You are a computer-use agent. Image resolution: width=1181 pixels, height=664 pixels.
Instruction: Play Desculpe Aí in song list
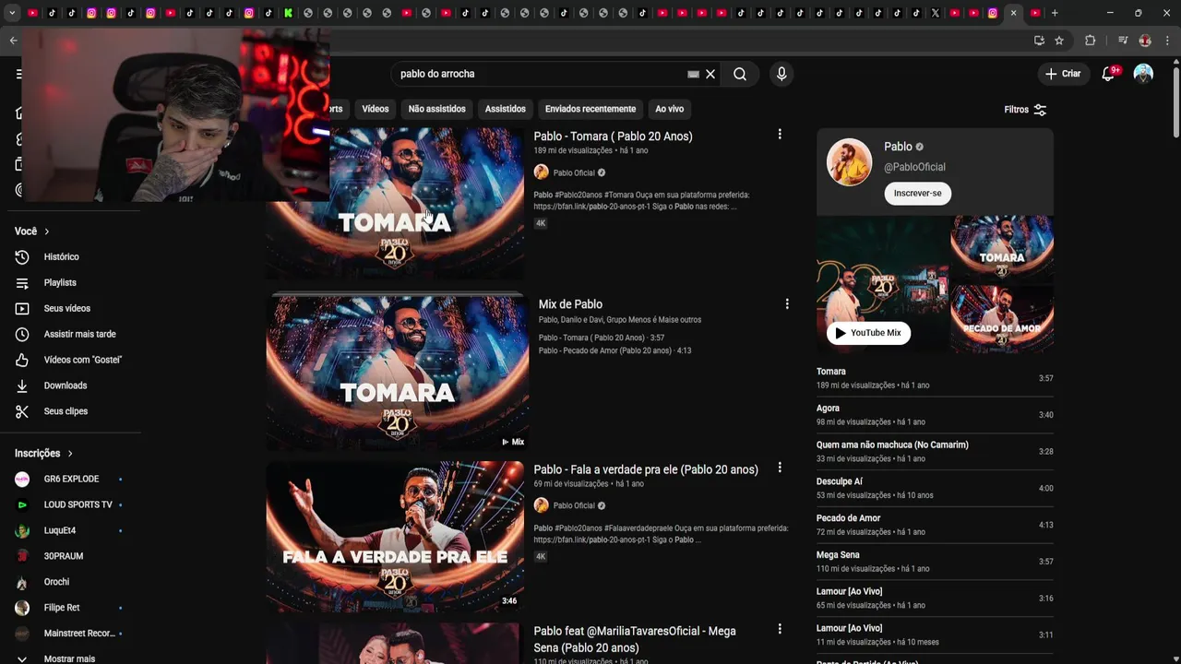(935, 489)
